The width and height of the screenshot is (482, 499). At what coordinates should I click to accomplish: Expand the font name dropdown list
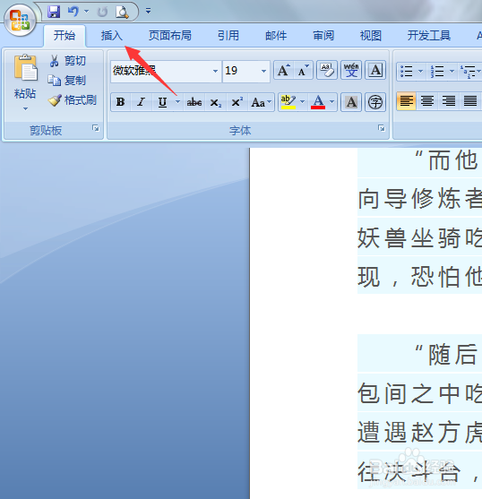215,71
